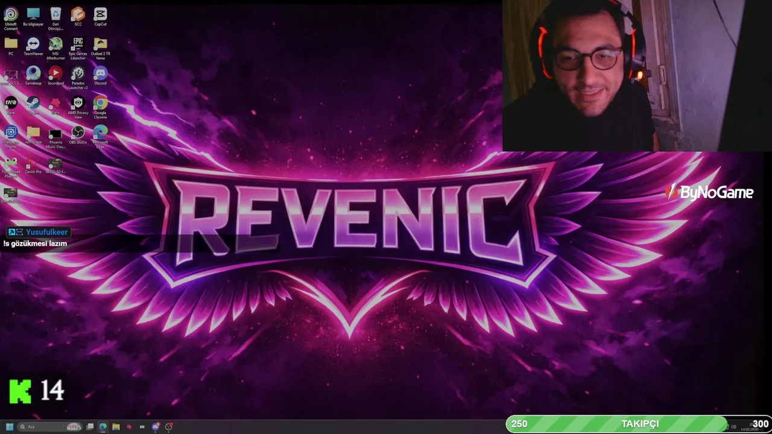Open Soundpad desktop shortcut
Viewport: 772px width, 434px height.
tap(55, 76)
